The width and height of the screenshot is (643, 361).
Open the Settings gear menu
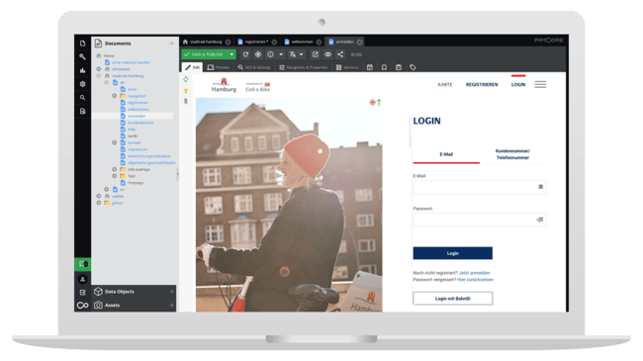(82, 84)
